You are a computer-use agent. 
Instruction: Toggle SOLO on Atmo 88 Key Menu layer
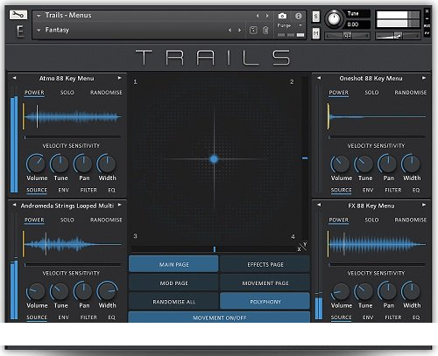(x=67, y=93)
